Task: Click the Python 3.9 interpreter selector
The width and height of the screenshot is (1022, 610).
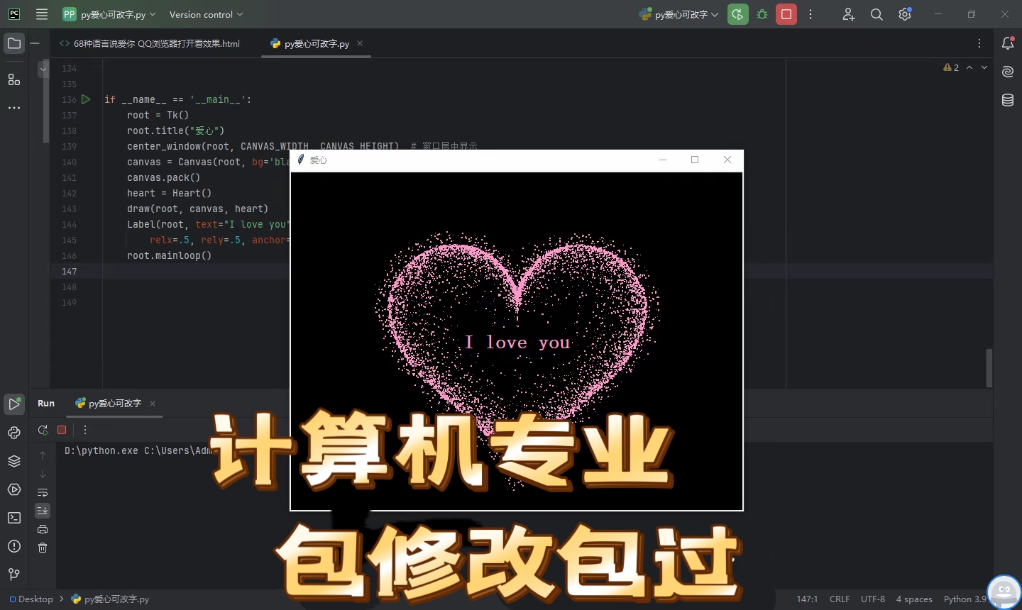Action: tap(964, 599)
